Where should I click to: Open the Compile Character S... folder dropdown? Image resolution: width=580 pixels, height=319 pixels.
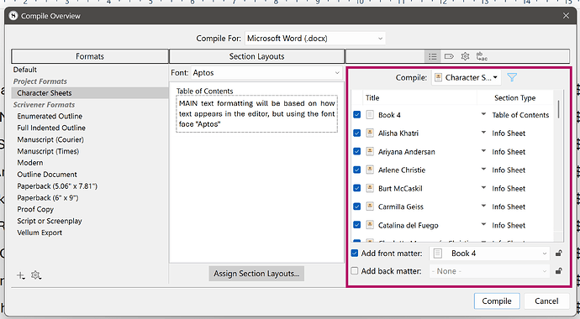pos(466,77)
